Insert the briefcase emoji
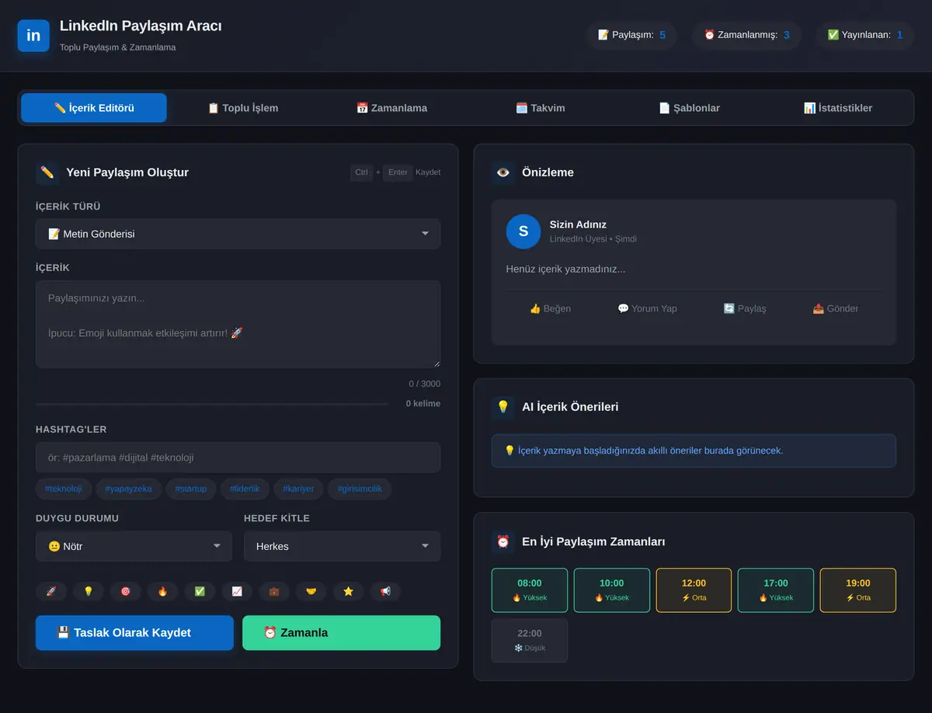The image size is (932, 713). pos(274,591)
